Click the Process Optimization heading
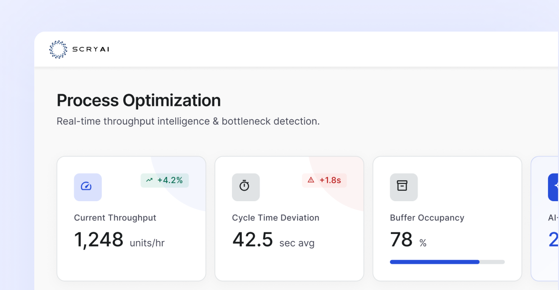Screen dimensions: 559x290 pos(139,100)
